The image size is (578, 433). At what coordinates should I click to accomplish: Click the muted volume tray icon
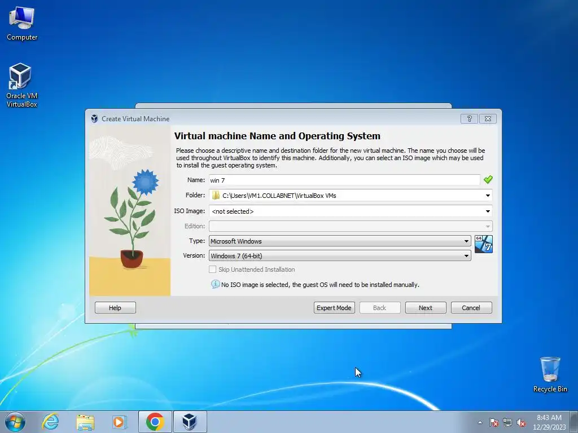521,422
